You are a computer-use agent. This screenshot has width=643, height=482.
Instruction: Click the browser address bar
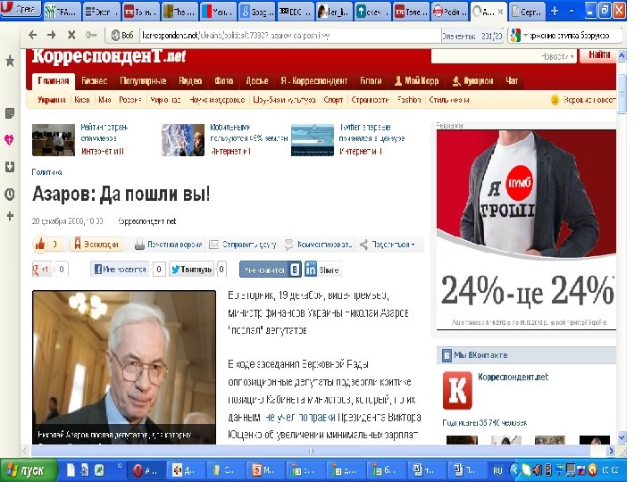(x=290, y=36)
